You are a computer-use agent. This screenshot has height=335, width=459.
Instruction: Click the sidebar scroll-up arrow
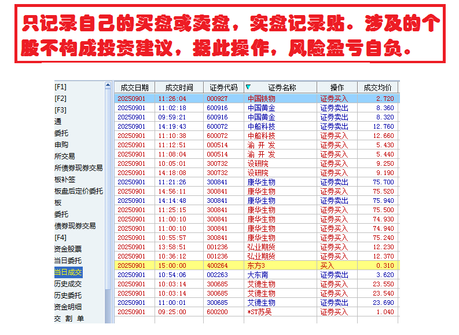point(108,85)
